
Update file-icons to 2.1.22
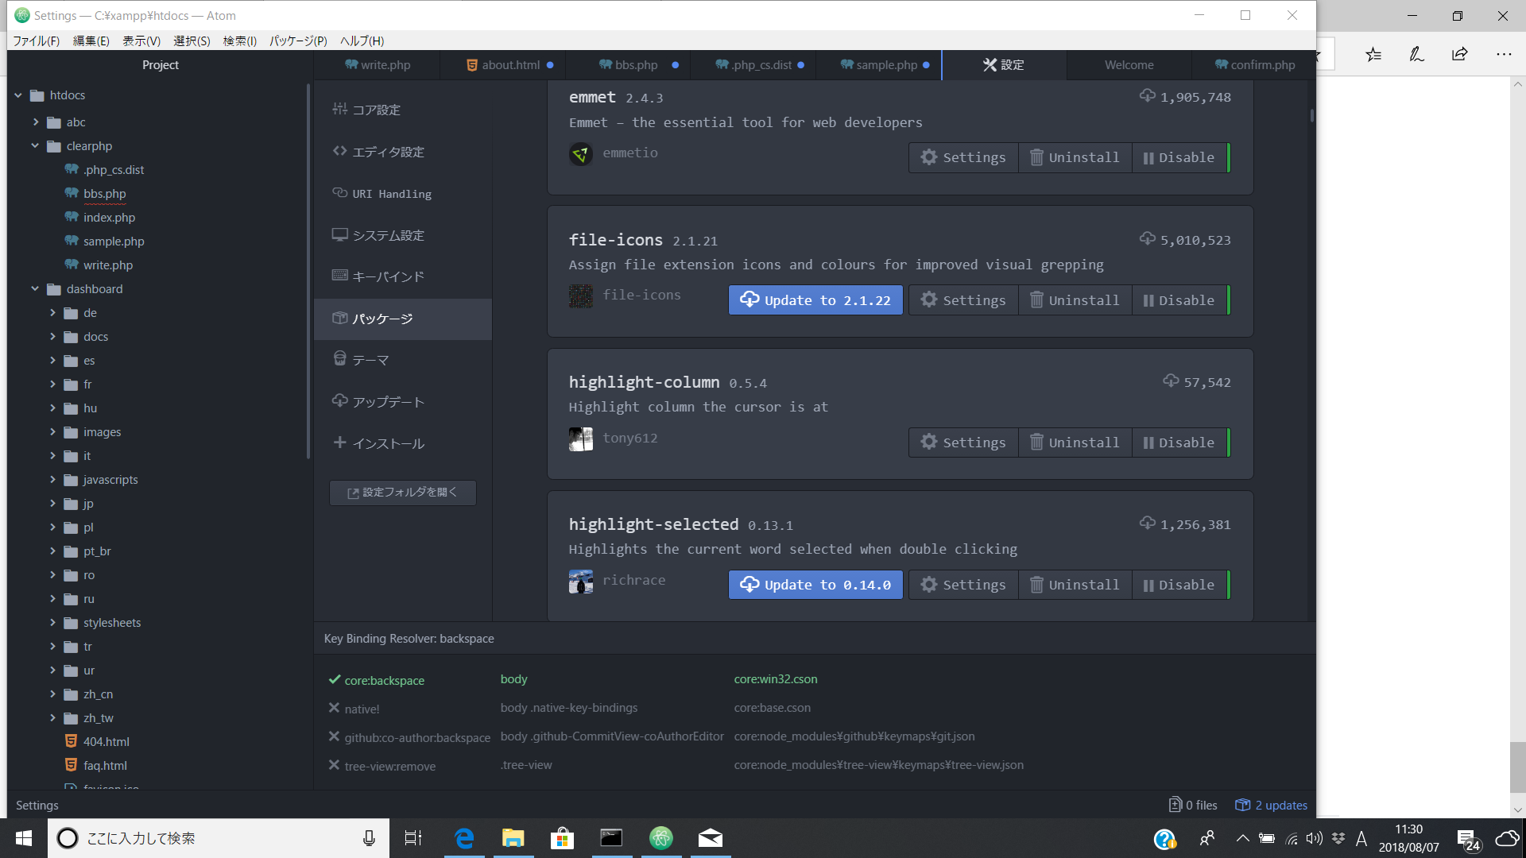pyautogui.click(x=815, y=300)
